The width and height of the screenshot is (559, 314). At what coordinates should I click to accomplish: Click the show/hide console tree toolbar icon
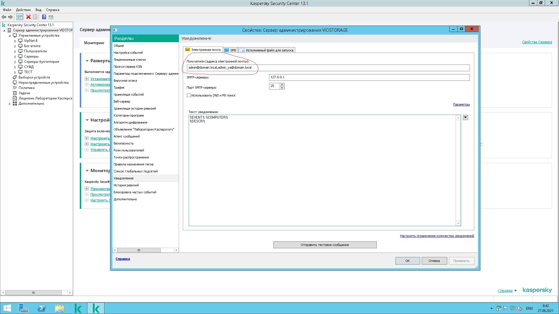20,17
